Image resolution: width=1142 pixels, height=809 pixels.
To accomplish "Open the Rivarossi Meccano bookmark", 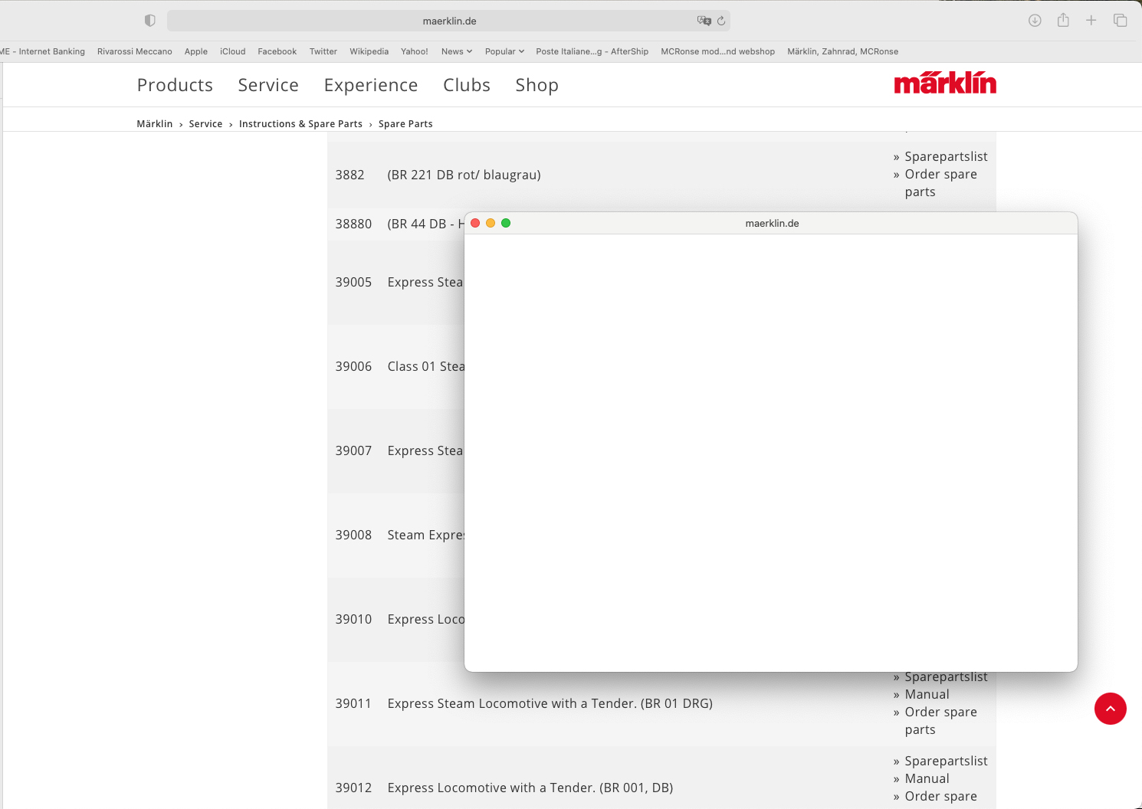I will coord(135,51).
